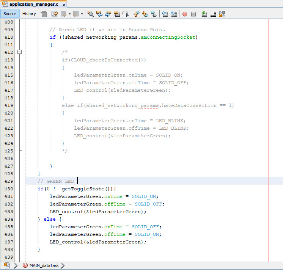This screenshot has height=270, width=283.
Task: Shift the line left
Action: coord(165,14)
